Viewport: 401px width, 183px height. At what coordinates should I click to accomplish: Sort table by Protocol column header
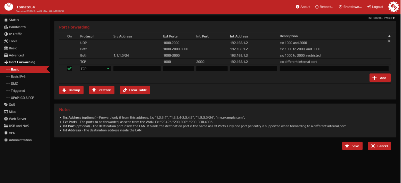(87, 36)
